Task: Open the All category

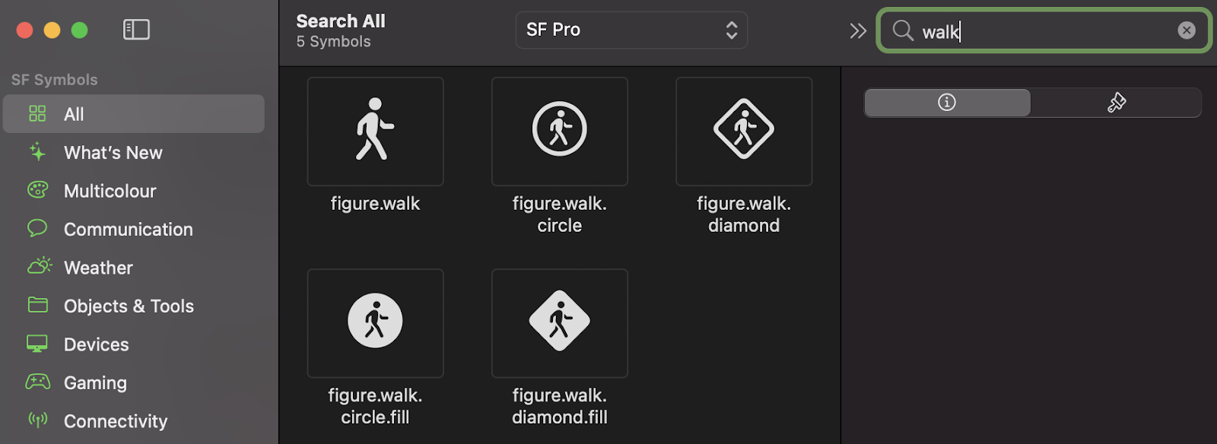Action: coord(134,114)
